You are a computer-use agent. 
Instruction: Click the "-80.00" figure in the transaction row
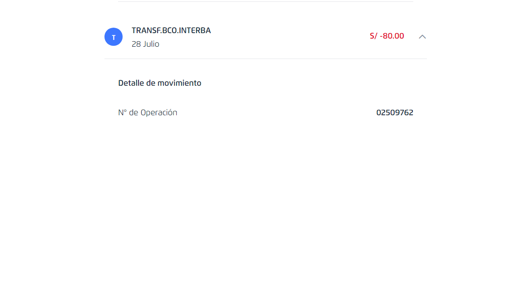(x=392, y=36)
